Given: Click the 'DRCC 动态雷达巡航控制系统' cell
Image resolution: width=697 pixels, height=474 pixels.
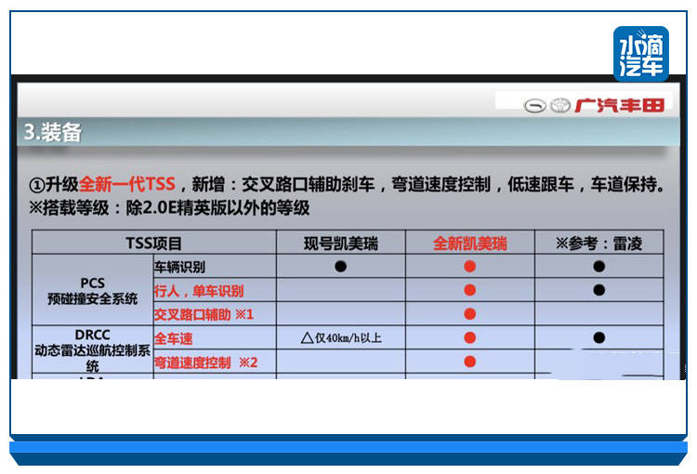Looking at the screenshot, I should [92, 350].
